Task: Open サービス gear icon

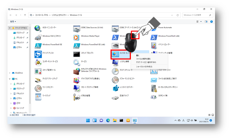Action: [x=77, y=63]
